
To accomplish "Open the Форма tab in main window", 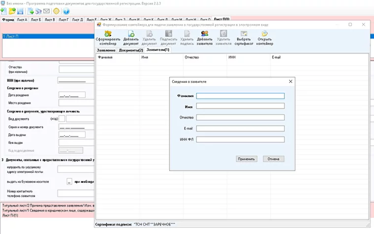I will (x=8, y=20).
